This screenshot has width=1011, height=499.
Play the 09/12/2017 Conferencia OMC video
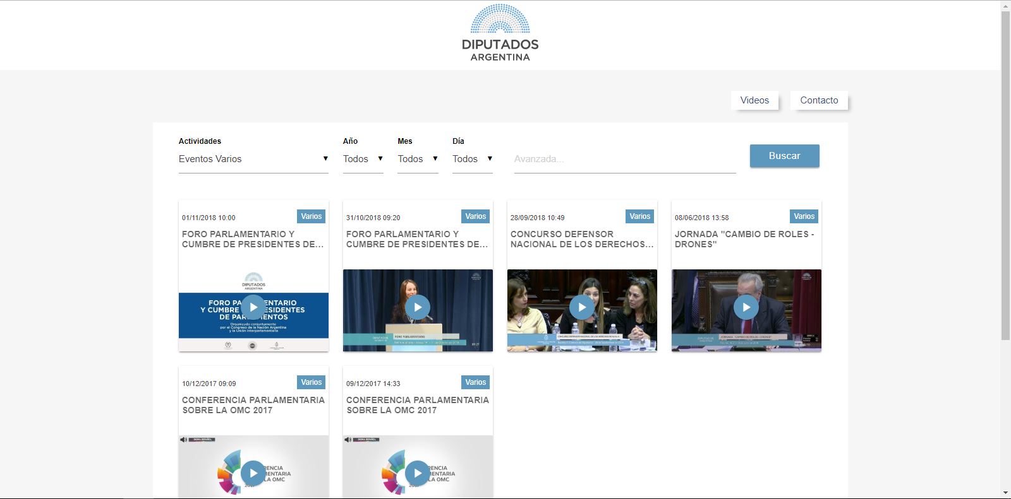coord(418,473)
